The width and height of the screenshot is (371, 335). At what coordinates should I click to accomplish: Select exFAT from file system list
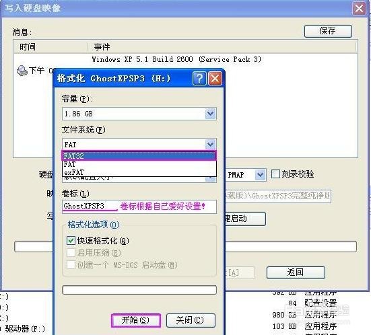click(139, 172)
